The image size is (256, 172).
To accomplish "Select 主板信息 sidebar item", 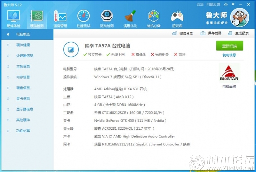I will click(x=27, y=66).
